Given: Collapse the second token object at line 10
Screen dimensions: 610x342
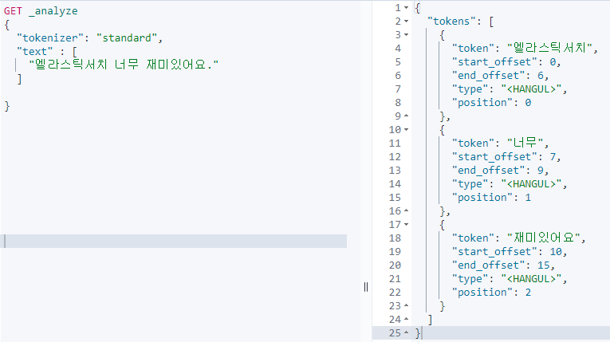Looking at the screenshot, I should (406, 130).
